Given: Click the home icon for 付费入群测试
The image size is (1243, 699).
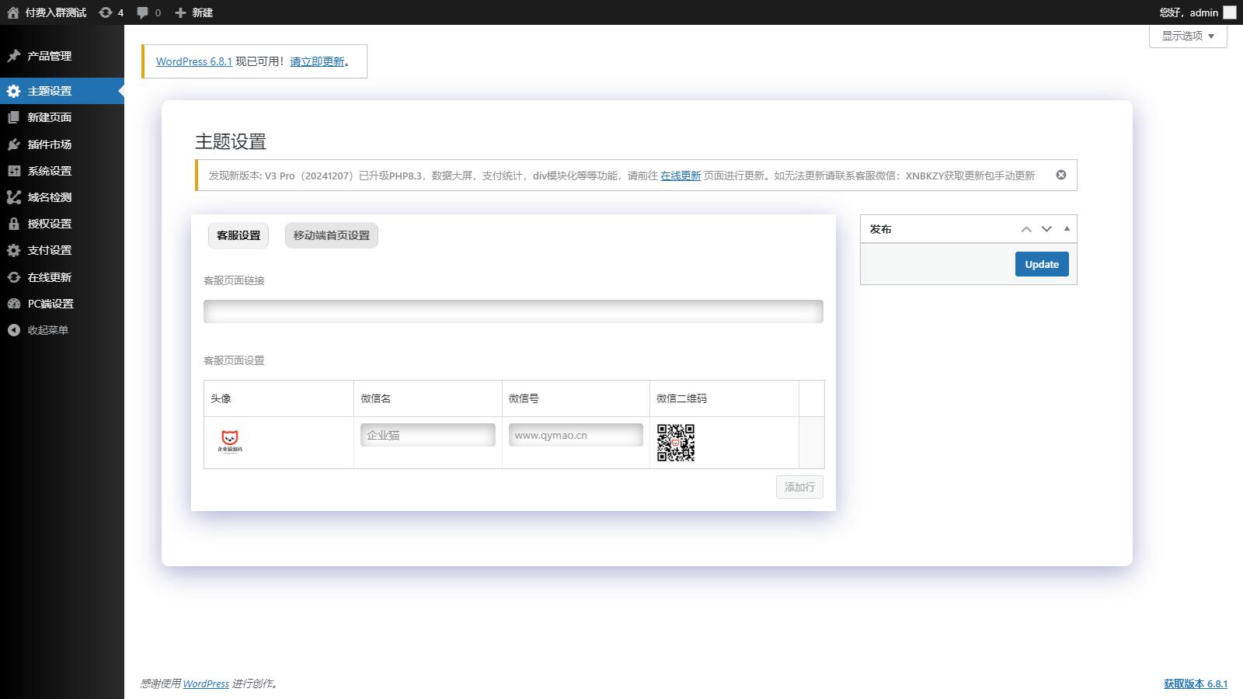Looking at the screenshot, I should coord(13,12).
